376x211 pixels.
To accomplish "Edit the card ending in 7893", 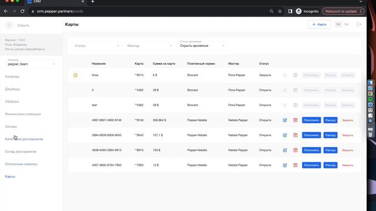I will coord(285,165).
